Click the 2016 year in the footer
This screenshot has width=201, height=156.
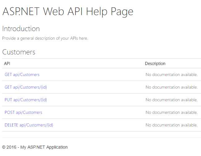(x=11, y=147)
